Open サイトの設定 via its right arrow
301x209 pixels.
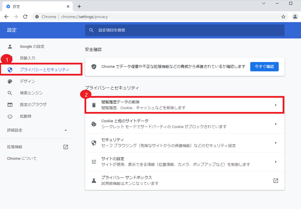click(x=276, y=162)
